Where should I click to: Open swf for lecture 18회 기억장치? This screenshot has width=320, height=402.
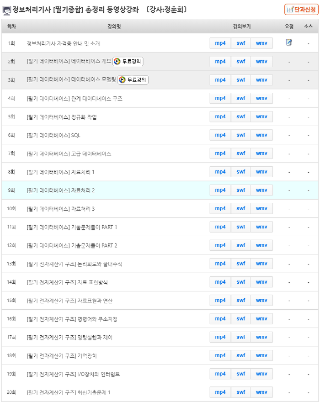[241, 355]
